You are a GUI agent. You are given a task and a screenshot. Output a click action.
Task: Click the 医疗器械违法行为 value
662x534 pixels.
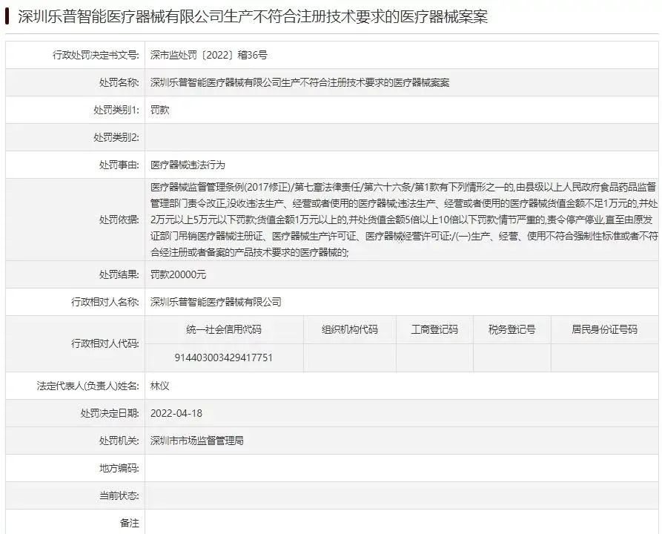point(188,165)
